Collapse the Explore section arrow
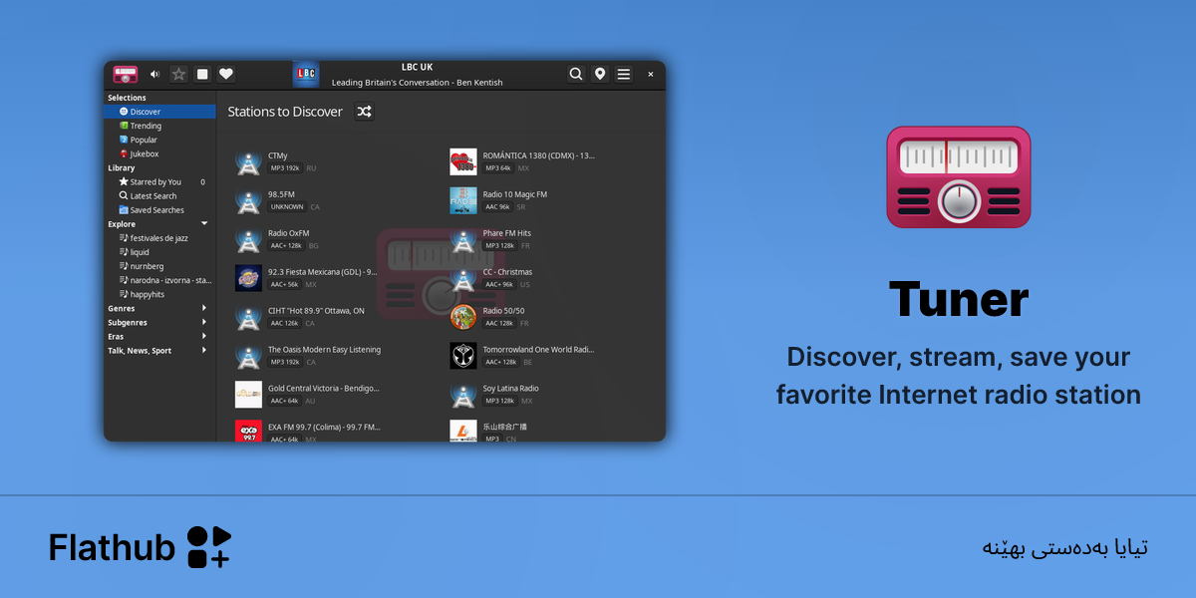This screenshot has width=1196, height=598. [204, 223]
